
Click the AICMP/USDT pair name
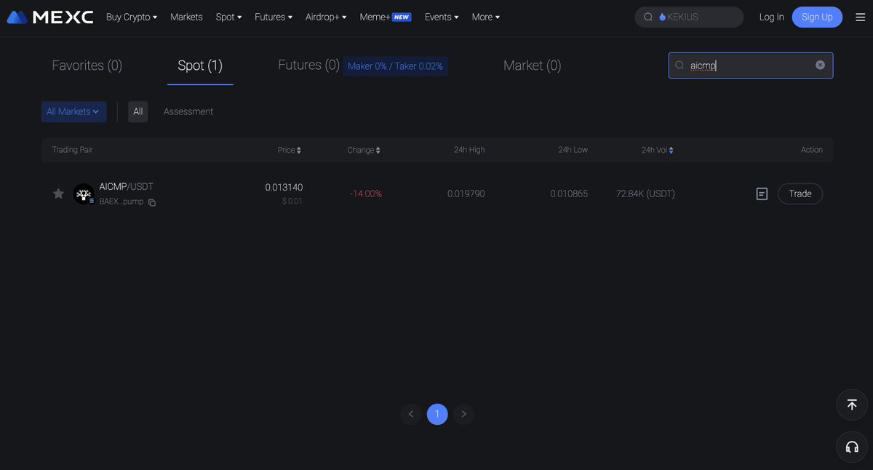[127, 186]
